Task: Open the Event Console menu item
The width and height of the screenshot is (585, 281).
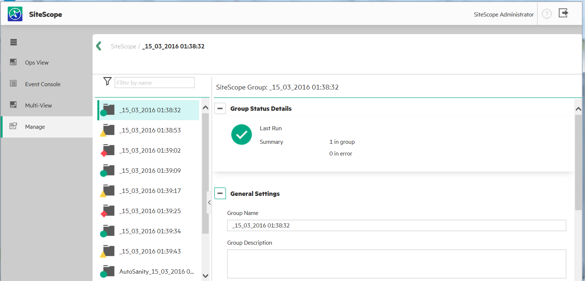Action: pyautogui.click(x=47, y=84)
